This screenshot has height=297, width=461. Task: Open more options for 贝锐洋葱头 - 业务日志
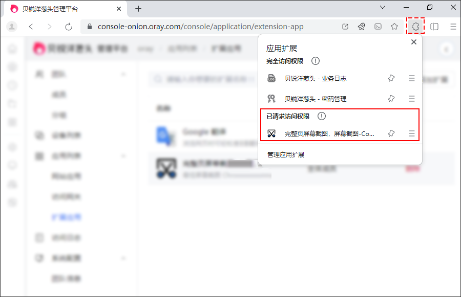click(412, 78)
